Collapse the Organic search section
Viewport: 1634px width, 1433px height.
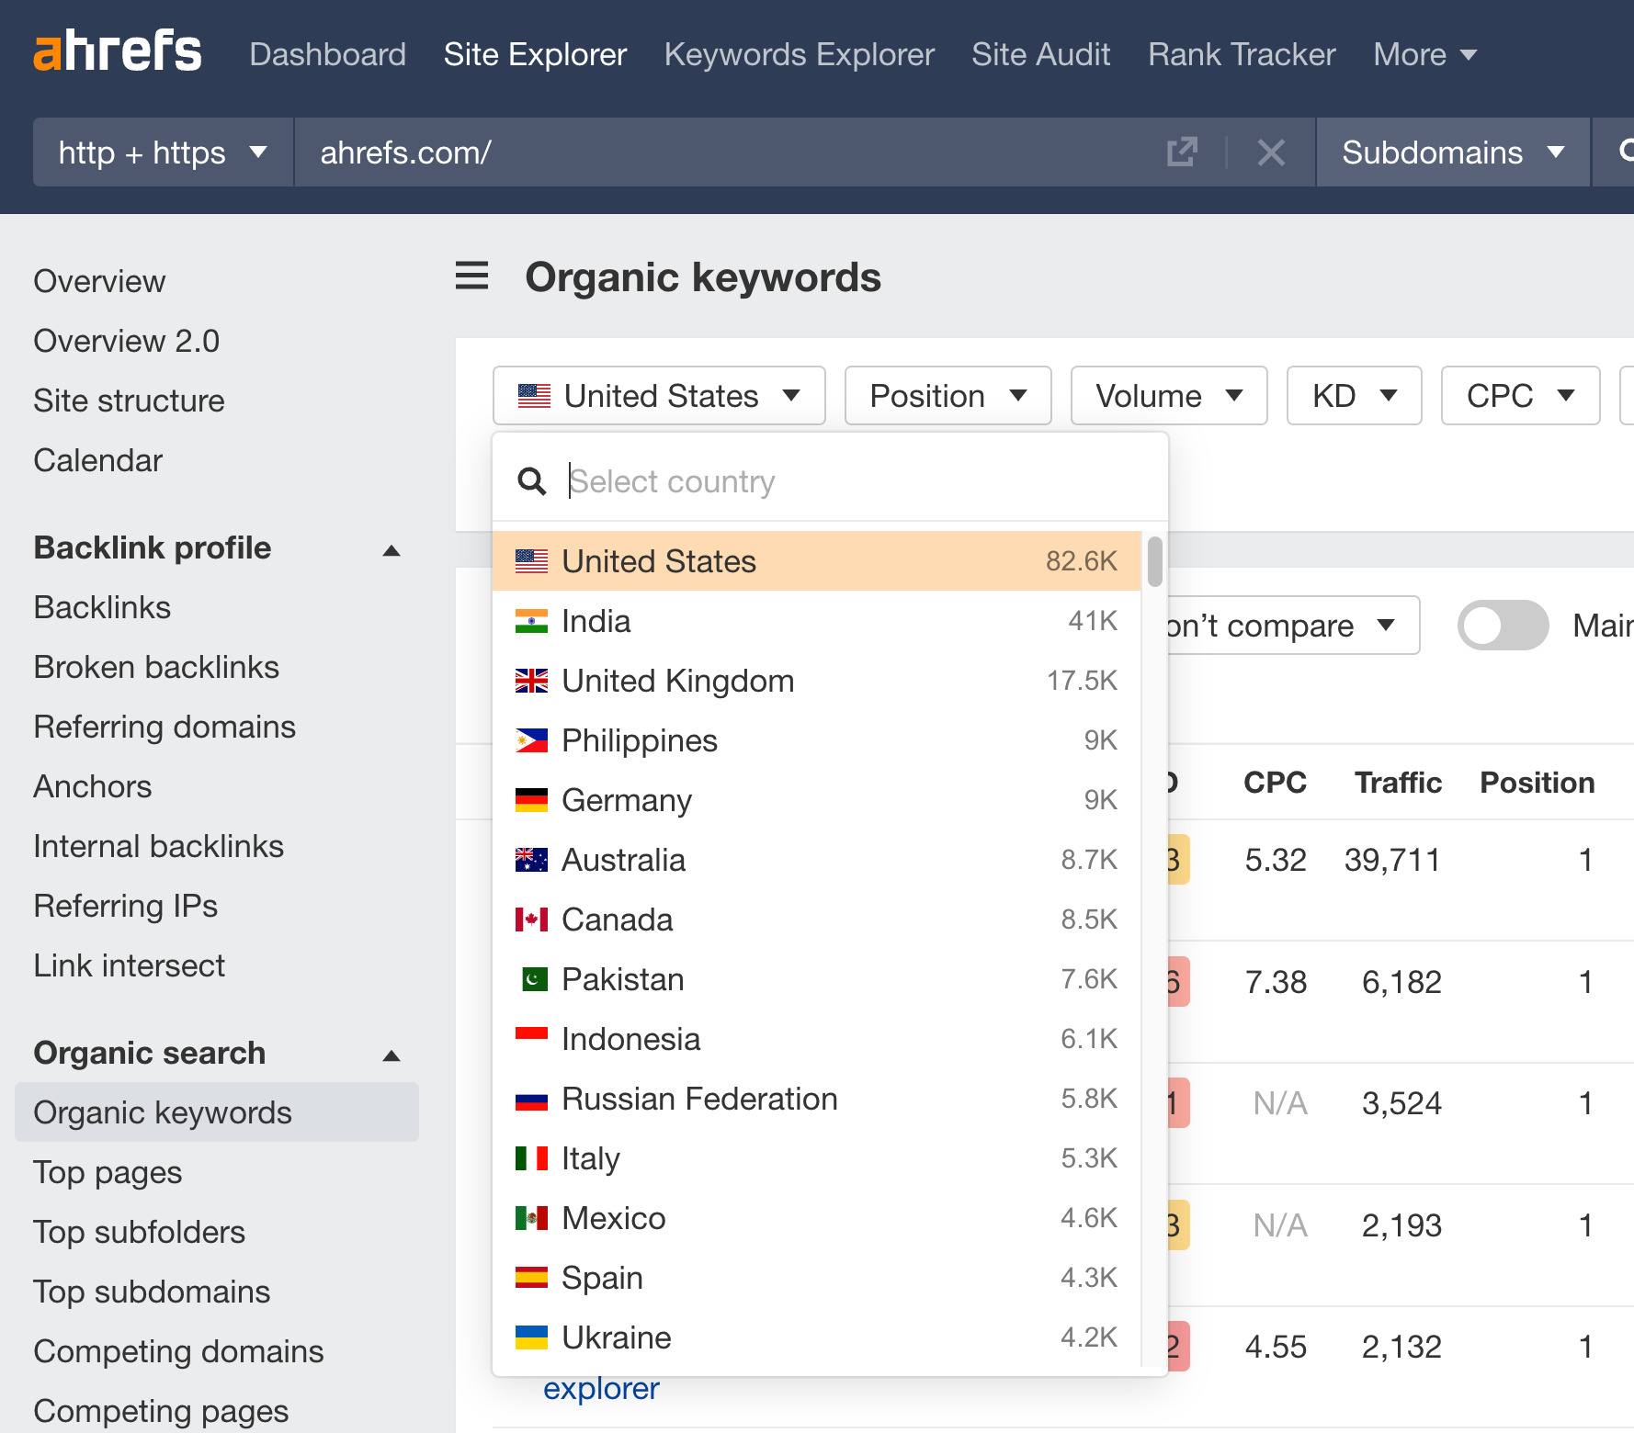point(392,1055)
